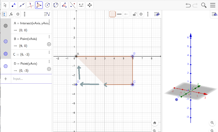
Task: Toggle visibility of point A
Action: point(6,26)
